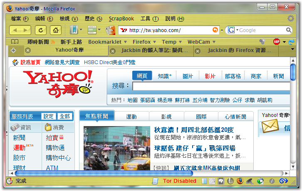Screen dimensions: 302x191
Task: Expand the dropdown beside the bookmarks book icon
Action: tap(81, 30)
